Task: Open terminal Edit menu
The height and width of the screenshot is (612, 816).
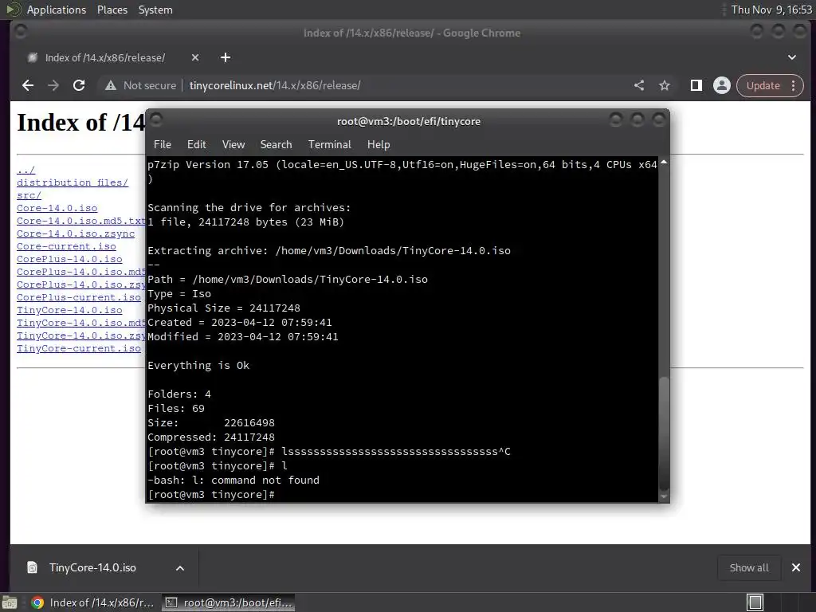Action: pyautogui.click(x=197, y=145)
